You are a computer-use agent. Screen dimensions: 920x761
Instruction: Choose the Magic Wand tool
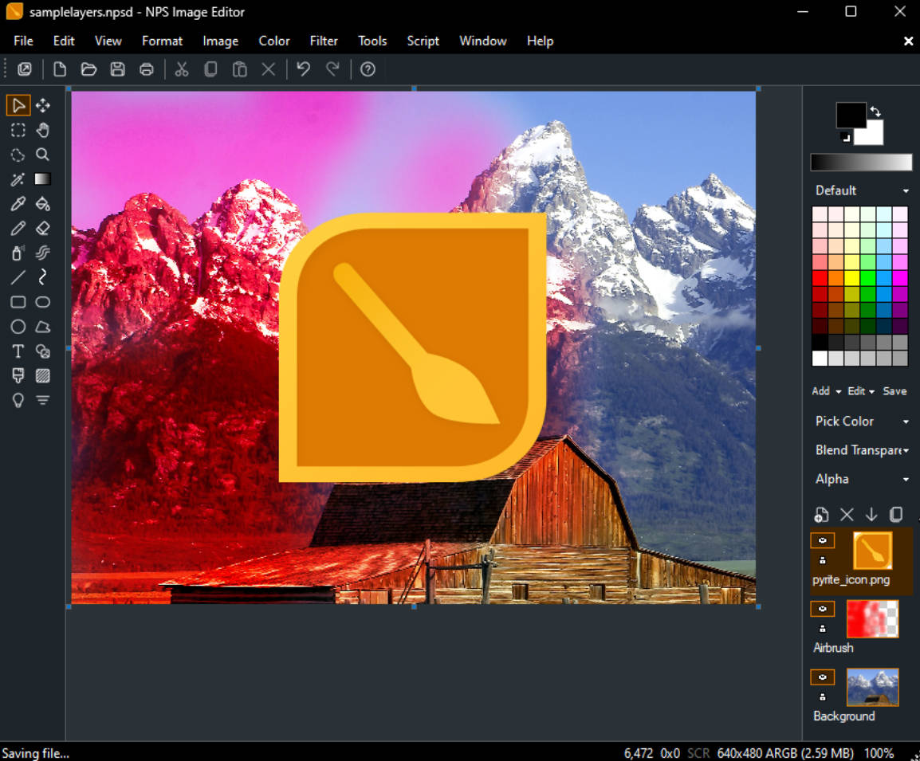(x=18, y=179)
